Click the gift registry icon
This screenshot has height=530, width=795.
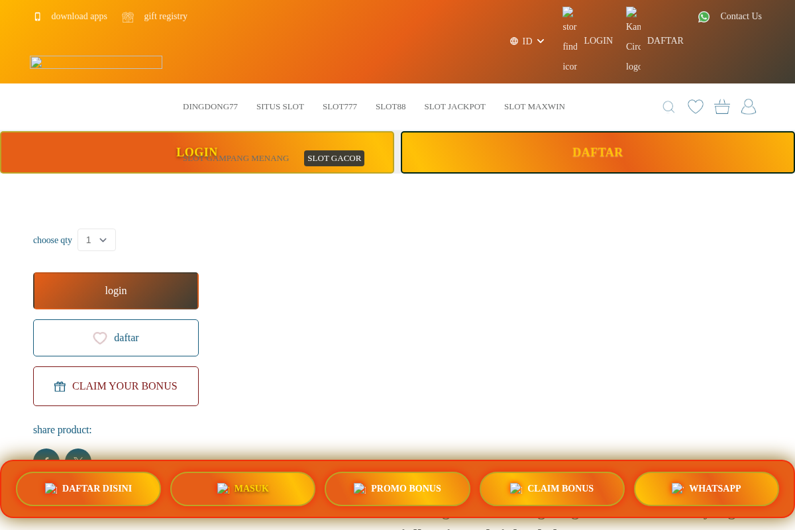tap(128, 17)
